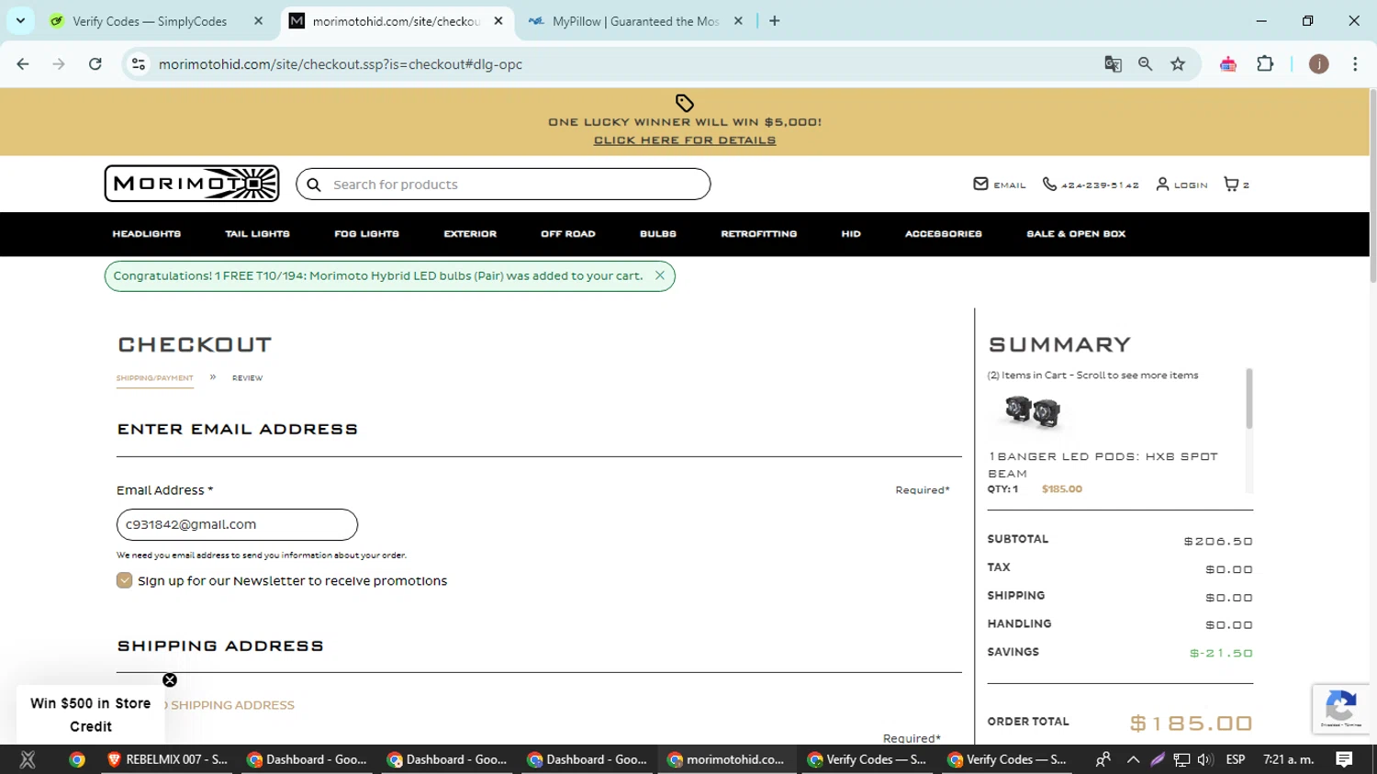
Task: Click the phone number 424-239-5142
Action: click(x=1090, y=185)
